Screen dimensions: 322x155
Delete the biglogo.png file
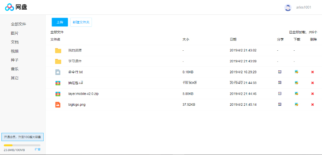coord(313,105)
